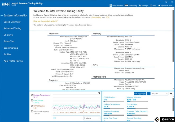The width and height of the screenshot is (175, 122).
Task: Click the Monitoring label in the top bar
Action: point(133,6)
